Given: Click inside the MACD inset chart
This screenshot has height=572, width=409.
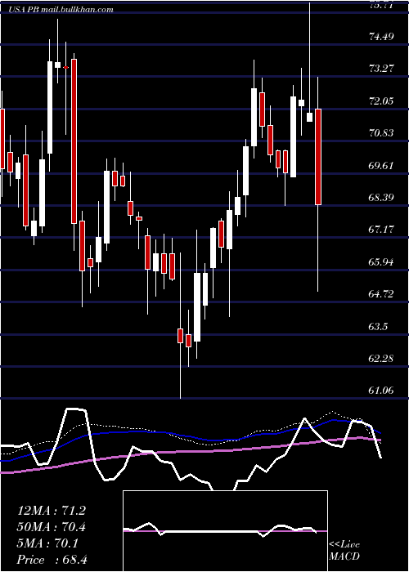Looking at the screenshot, I should pyautogui.click(x=225, y=531).
